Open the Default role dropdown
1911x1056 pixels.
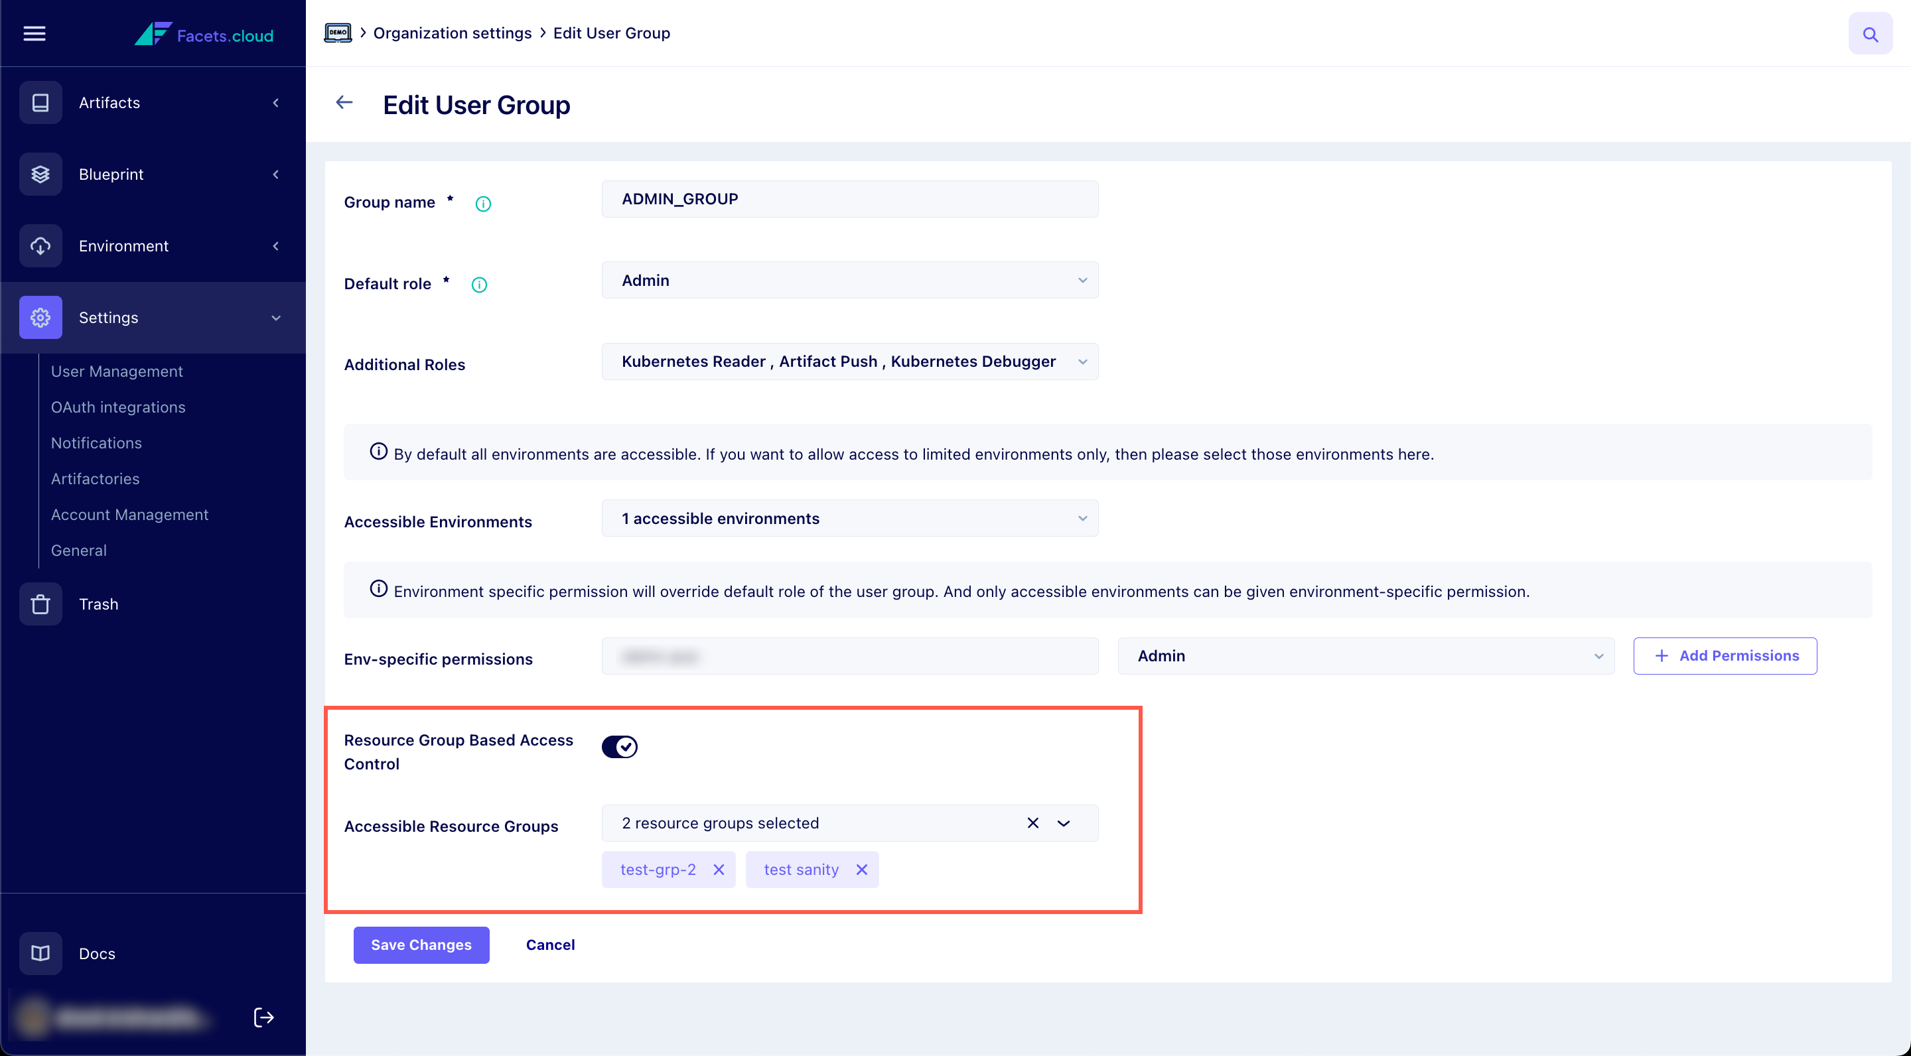pyautogui.click(x=849, y=281)
